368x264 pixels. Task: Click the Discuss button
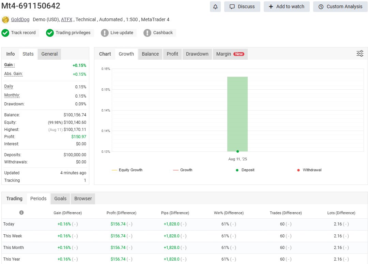(x=242, y=6)
